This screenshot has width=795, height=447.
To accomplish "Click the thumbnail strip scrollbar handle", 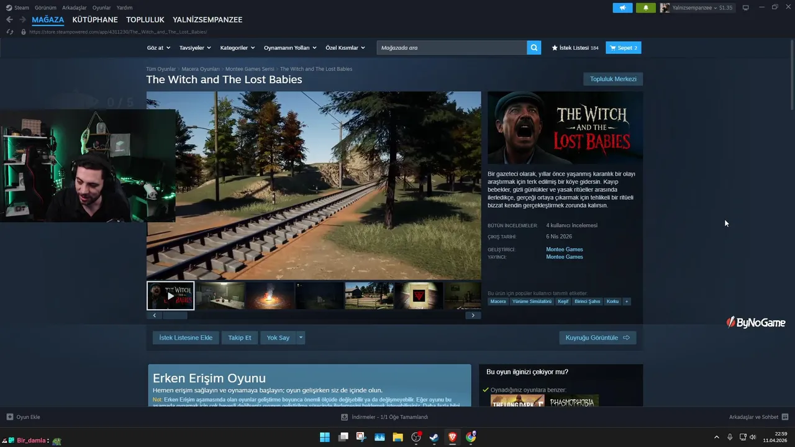I will click(175, 315).
